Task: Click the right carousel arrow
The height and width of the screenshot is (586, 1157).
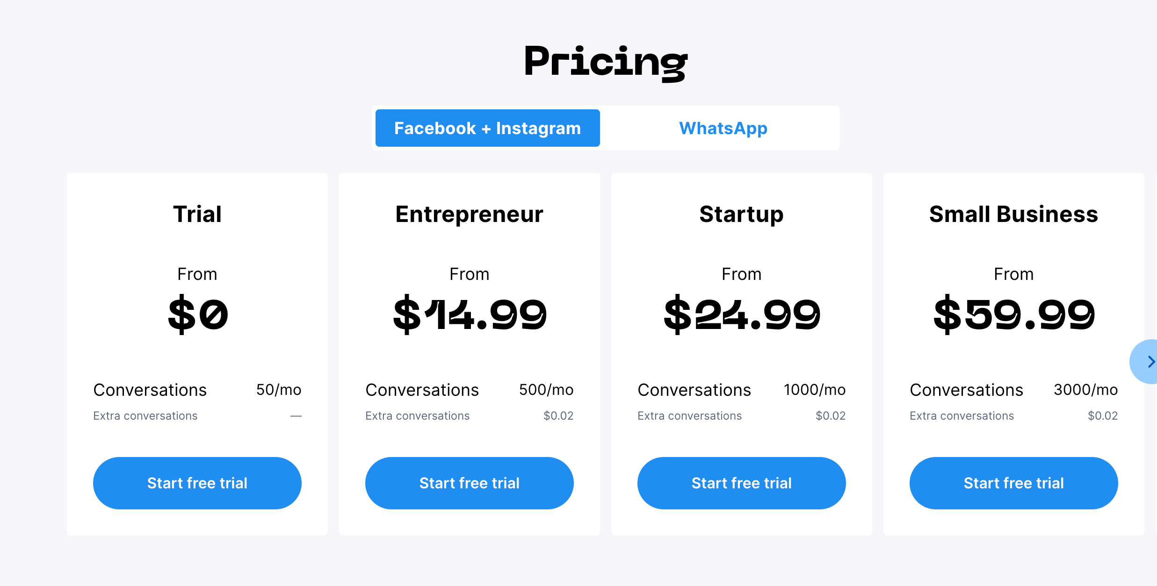Action: click(x=1150, y=361)
